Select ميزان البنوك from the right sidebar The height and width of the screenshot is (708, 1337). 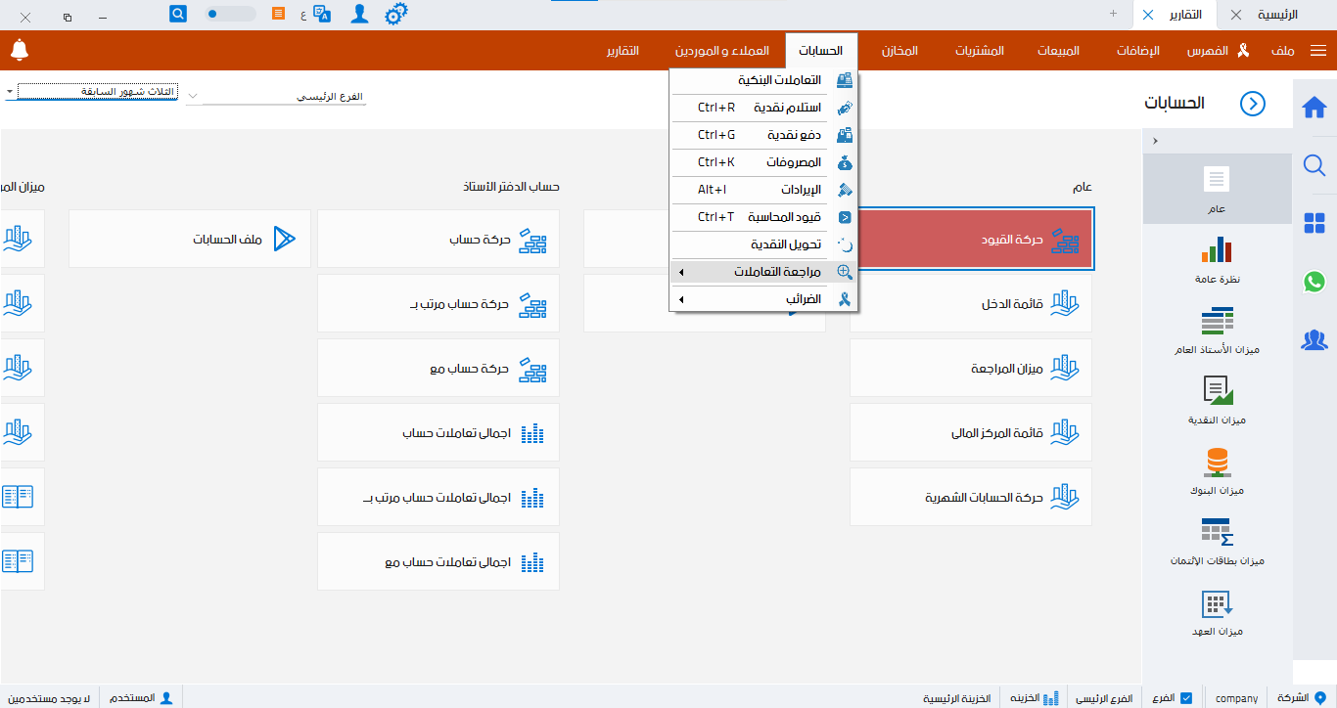click(x=1217, y=471)
